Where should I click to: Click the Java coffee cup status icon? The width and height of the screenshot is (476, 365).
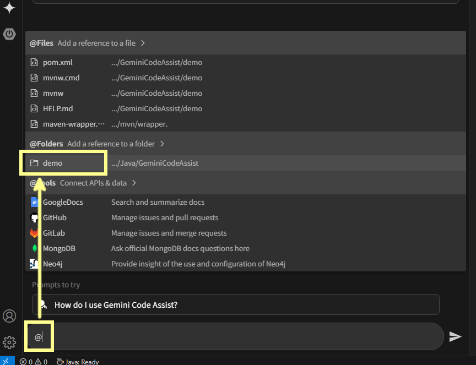click(60, 361)
